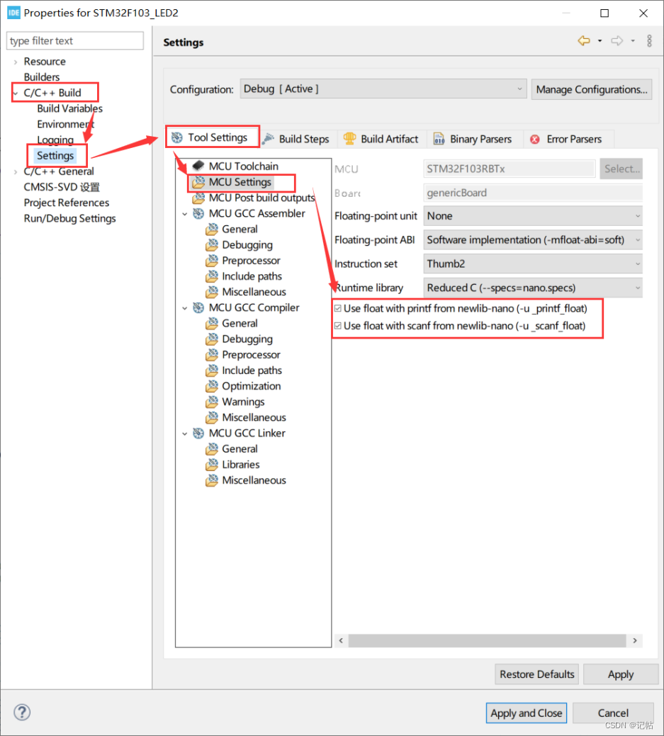Click the MCU Post build outputs icon

click(198, 198)
